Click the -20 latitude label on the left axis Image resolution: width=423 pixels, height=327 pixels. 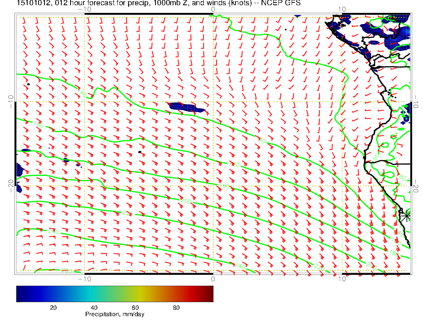tap(11, 186)
